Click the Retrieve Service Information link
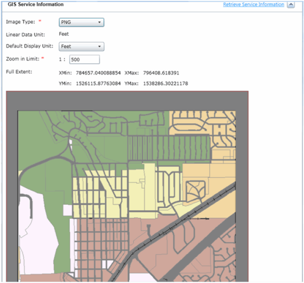Image resolution: width=304 pixels, height=283 pixels. point(253,5)
